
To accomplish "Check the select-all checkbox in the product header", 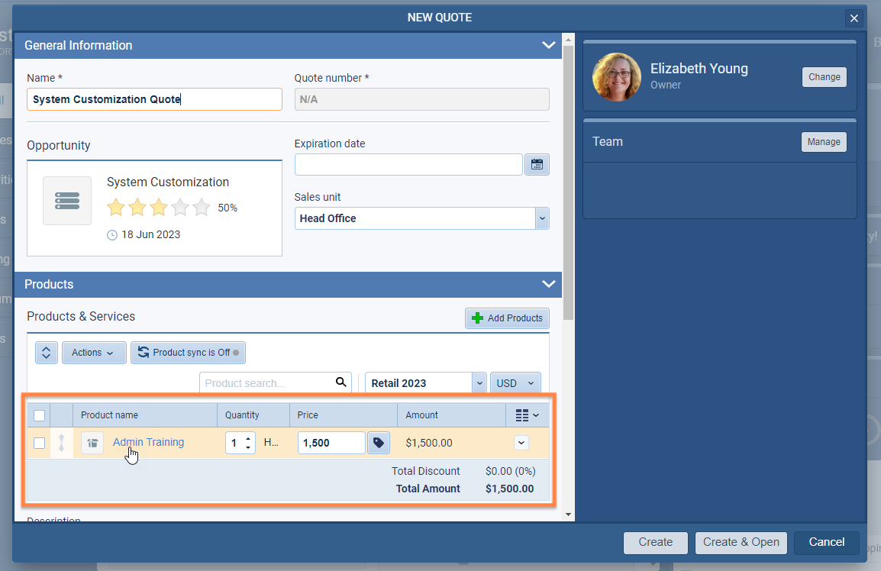I will 39,415.
